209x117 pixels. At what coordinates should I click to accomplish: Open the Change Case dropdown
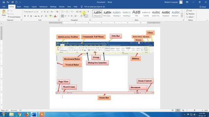tap(52, 12)
